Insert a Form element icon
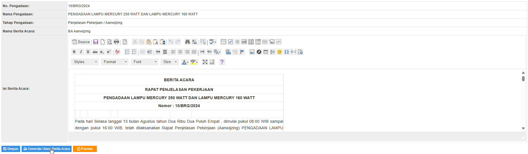528x154 pixels. (224, 42)
